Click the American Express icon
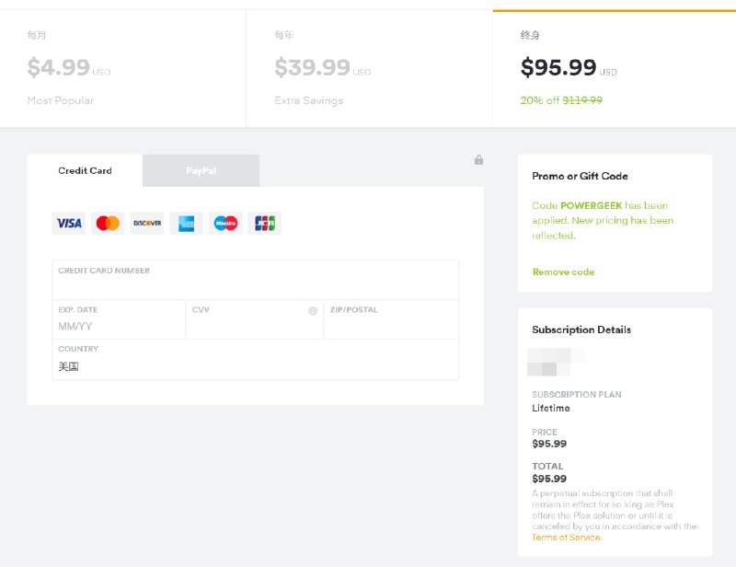 pos(187,223)
